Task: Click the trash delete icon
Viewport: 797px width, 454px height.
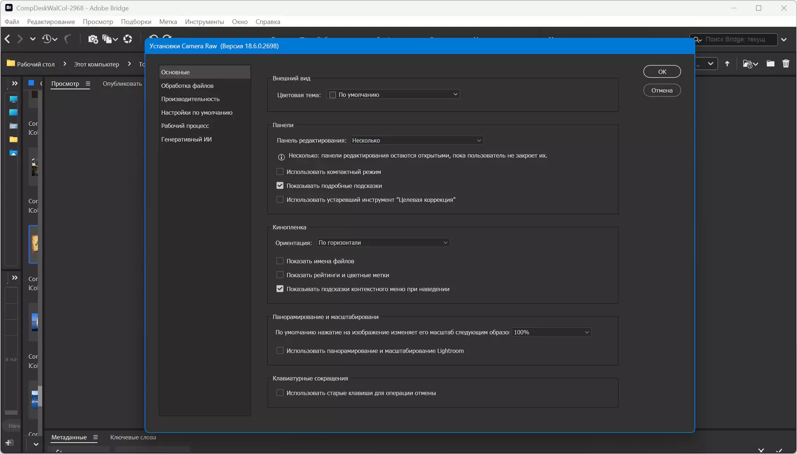Action: (786, 64)
